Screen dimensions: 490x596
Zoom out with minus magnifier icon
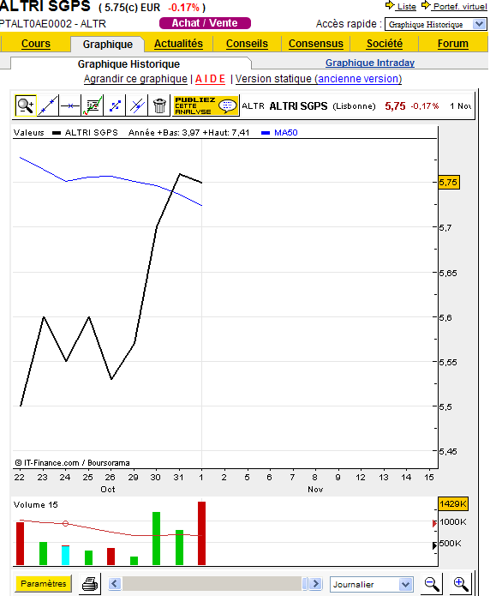tap(432, 583)
